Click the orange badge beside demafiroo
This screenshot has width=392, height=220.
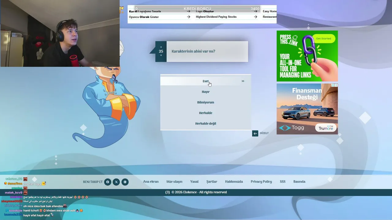[x=6, y=183]
